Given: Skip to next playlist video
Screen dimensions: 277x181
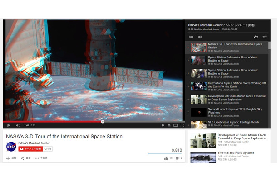Looking at the screenshot, I should 200,37.
